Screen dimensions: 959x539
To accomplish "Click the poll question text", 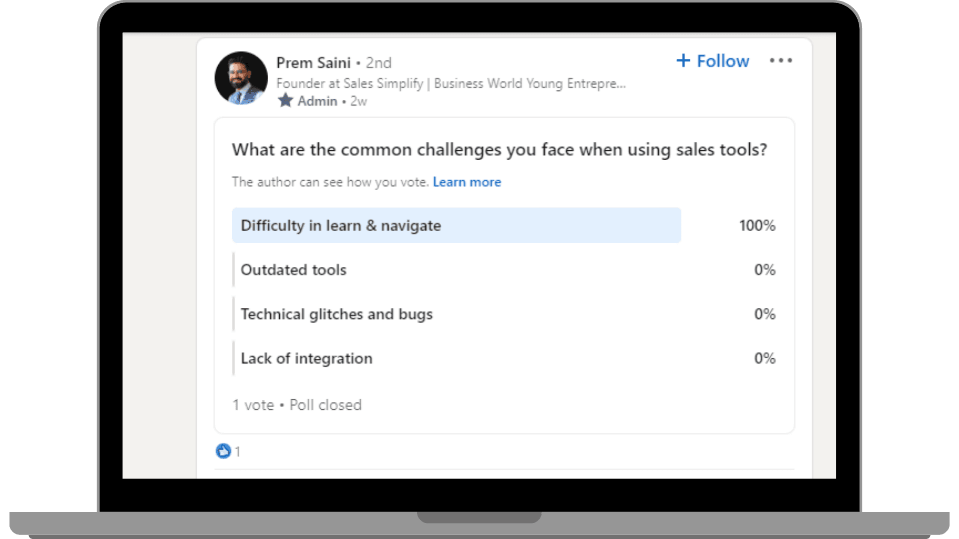I will [499, 149].
